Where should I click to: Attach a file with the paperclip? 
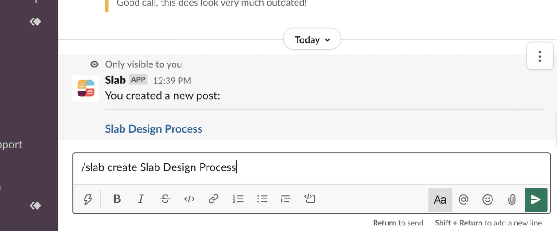[x=512, y=199]
